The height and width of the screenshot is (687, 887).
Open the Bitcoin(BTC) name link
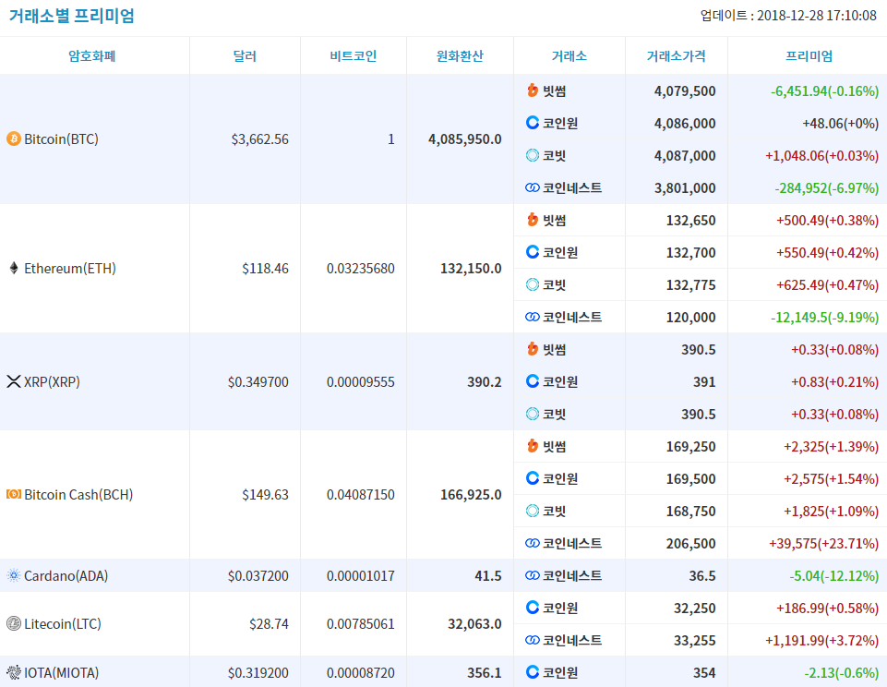(61, 139)
